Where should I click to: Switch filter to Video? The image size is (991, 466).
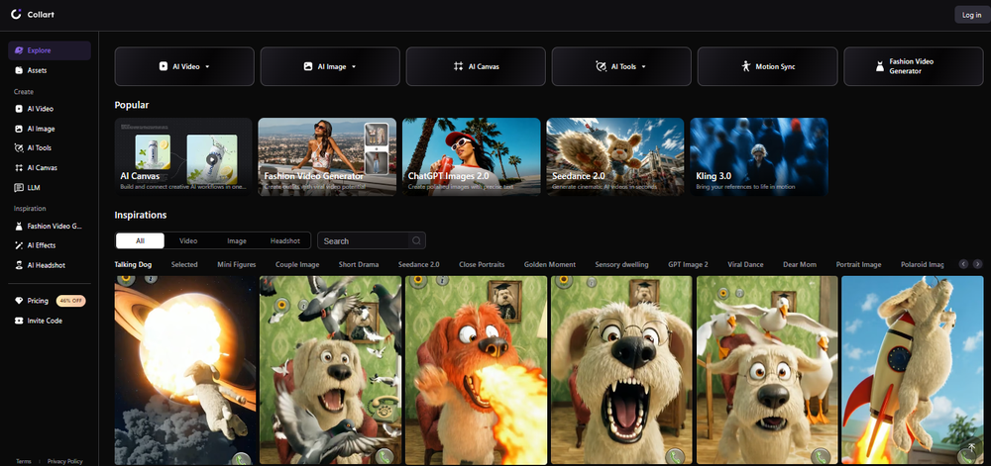[188, 240]
